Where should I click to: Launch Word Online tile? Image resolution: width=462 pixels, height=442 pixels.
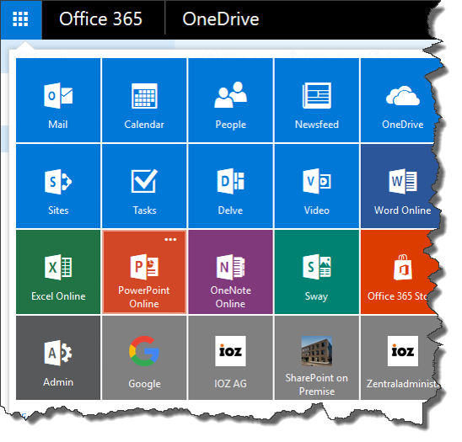[x=400, y=186]
